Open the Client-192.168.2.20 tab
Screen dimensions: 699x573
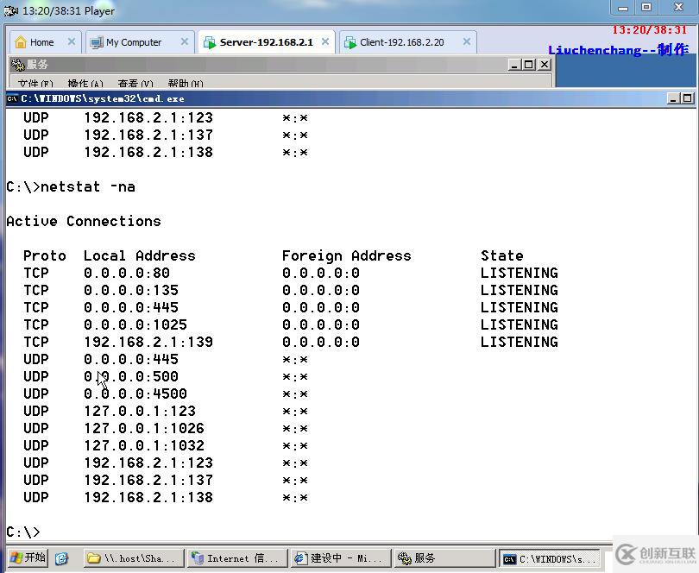pyautogui.click(x=407, y=42)
